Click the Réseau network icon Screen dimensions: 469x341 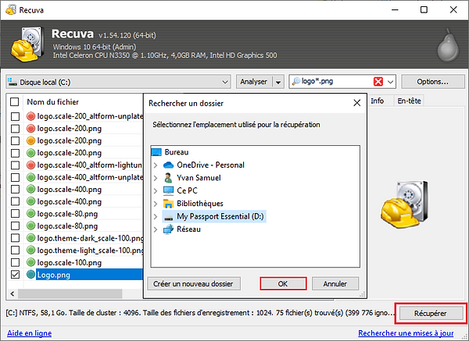point(168,229)
